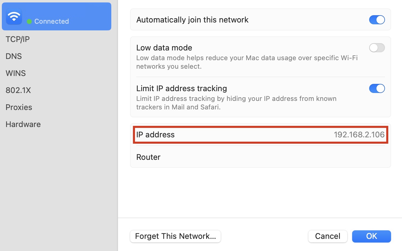Disable Automatically join this network
Viewport: 402px width, 251px height.
coord(377,19)
